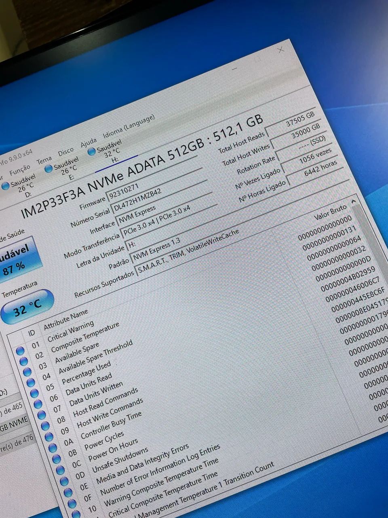
Task: Click the status circle of Composite Temperature row
Action: (24, 361)
